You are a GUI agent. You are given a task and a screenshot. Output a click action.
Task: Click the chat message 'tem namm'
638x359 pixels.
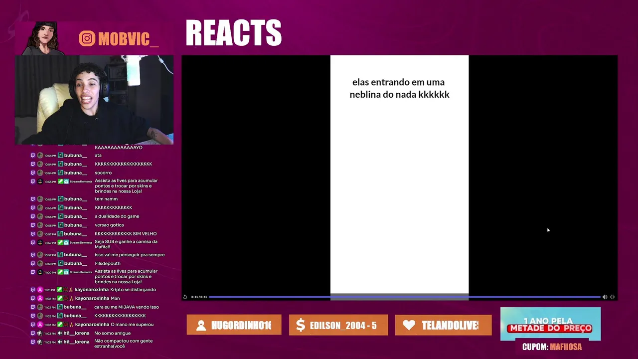click(106, 199)
